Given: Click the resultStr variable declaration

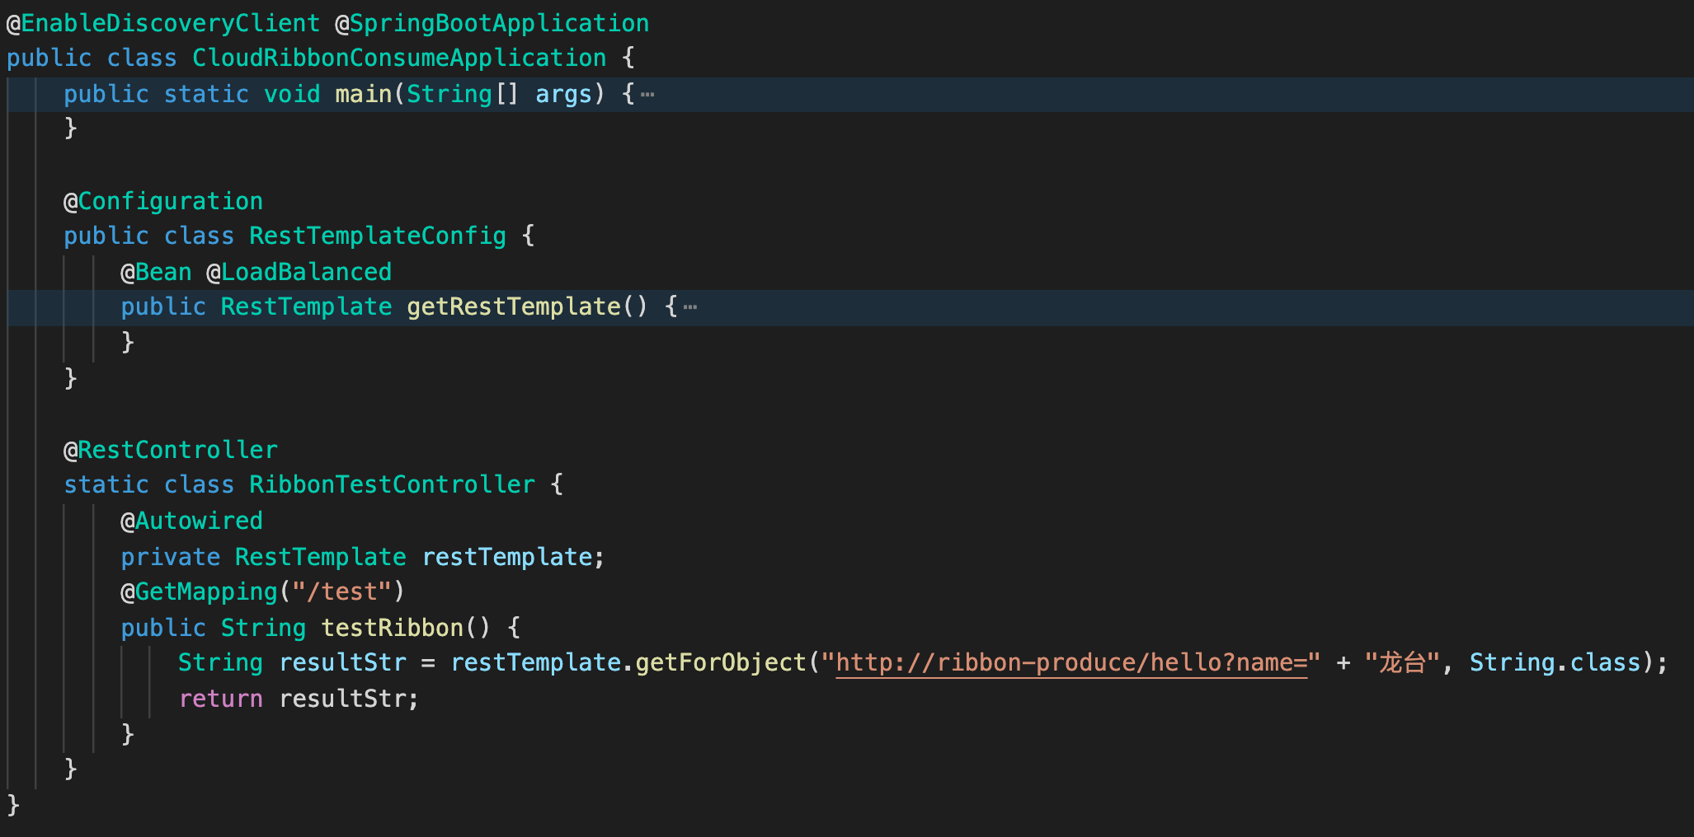Looking at the screenshot, I should pyautogui.click(x=342, y=663).
